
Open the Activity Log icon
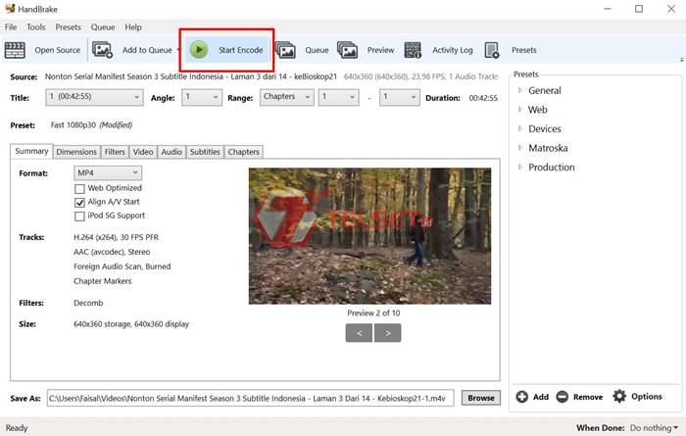[413, 50]
